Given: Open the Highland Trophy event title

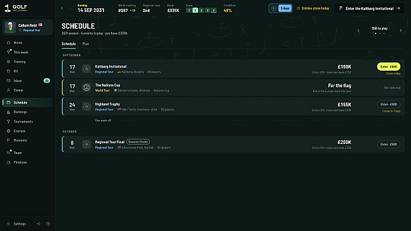Looking at the screenshot, I should point(107,104).
